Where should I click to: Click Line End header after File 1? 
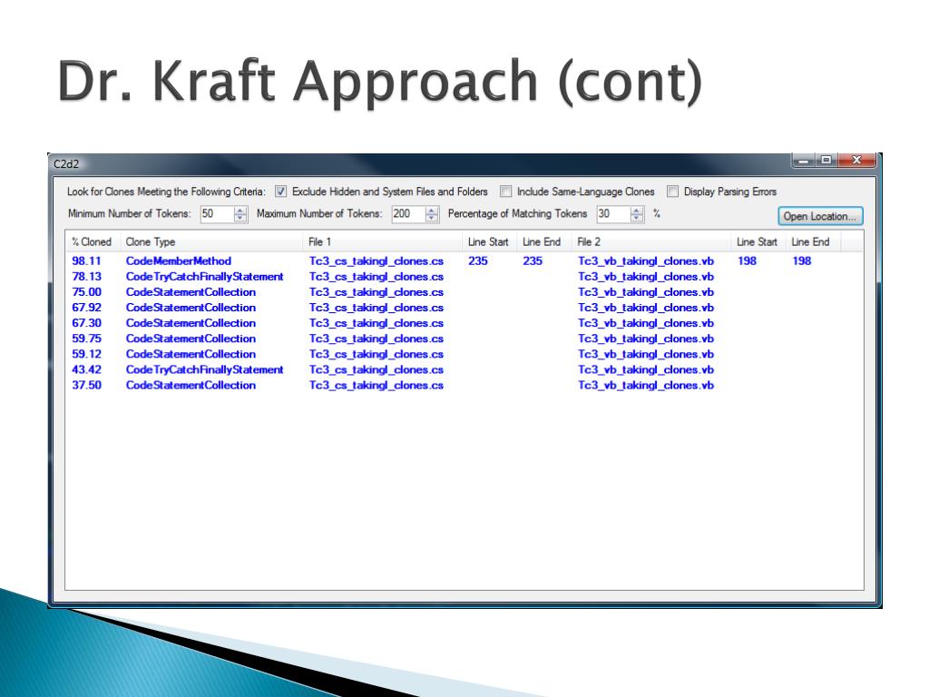point(544,241)
